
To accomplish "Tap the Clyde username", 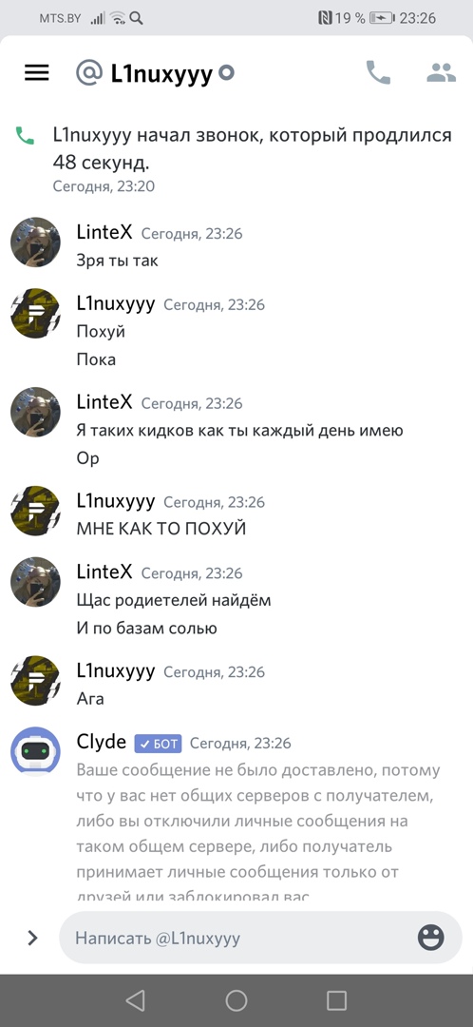I will pyautogui.click(x=102, y=742).
